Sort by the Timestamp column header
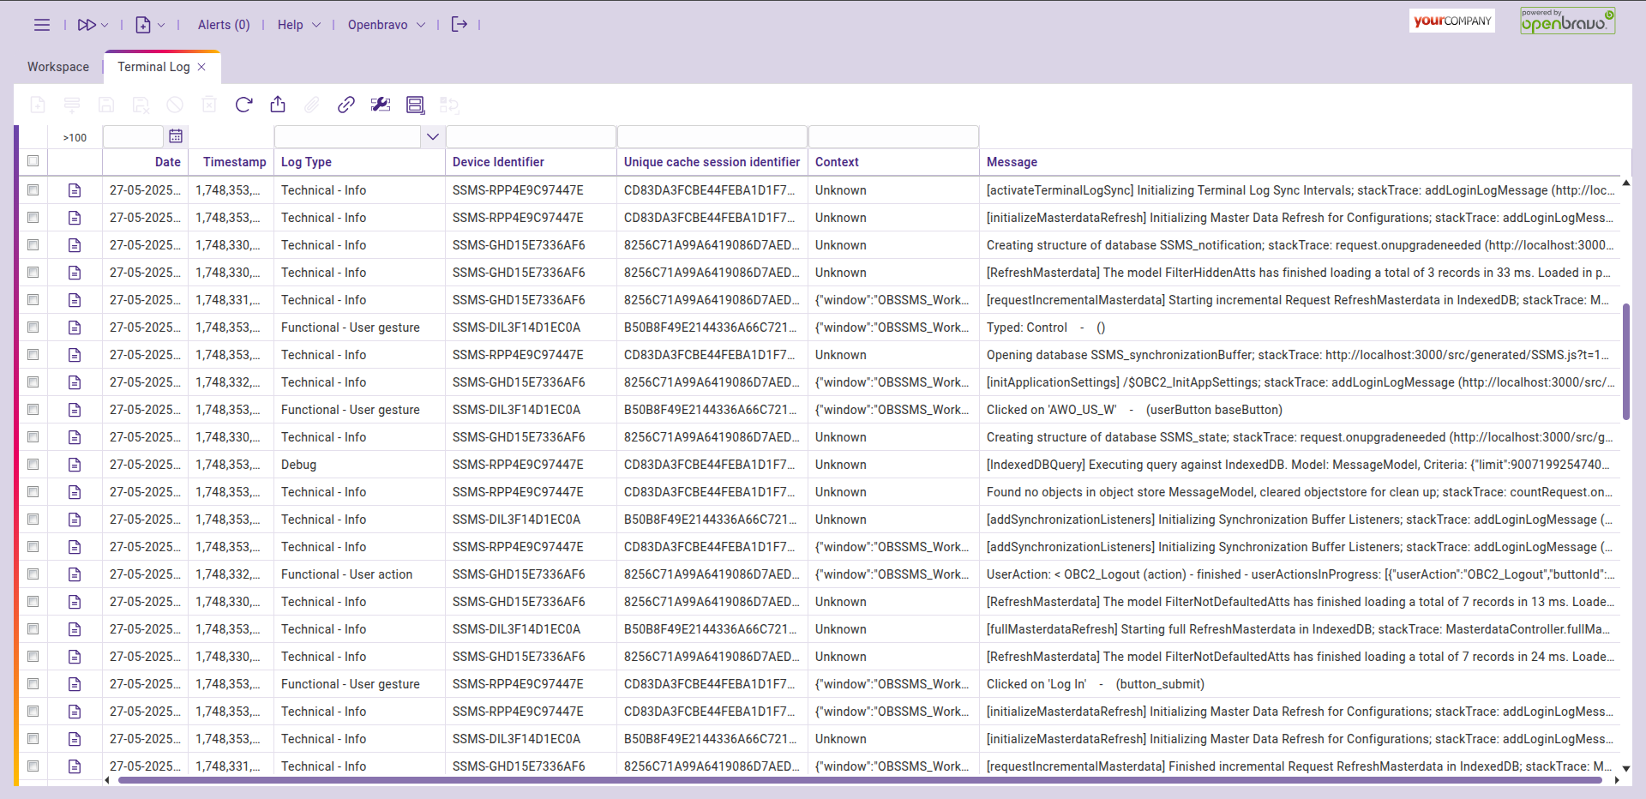This screenshot has width=1646, height=799. pos(234,162)
